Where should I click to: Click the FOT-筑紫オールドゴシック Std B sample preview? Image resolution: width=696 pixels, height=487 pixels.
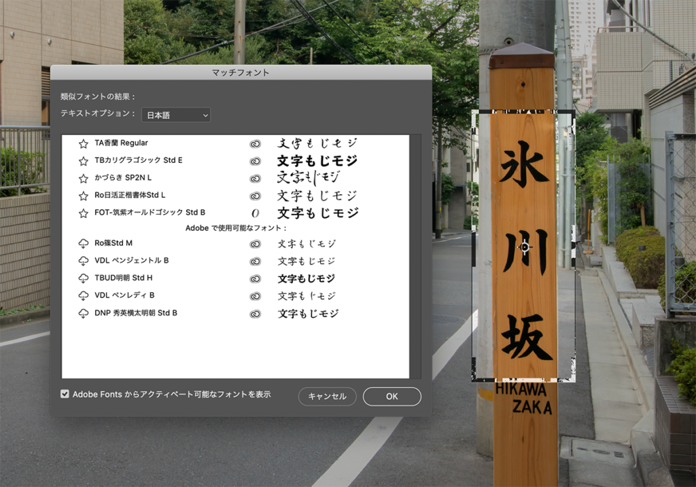pyautogui.click(x=318, y=213)
